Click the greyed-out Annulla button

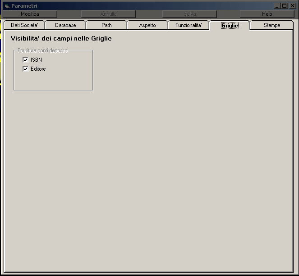[x=108, y=14]
